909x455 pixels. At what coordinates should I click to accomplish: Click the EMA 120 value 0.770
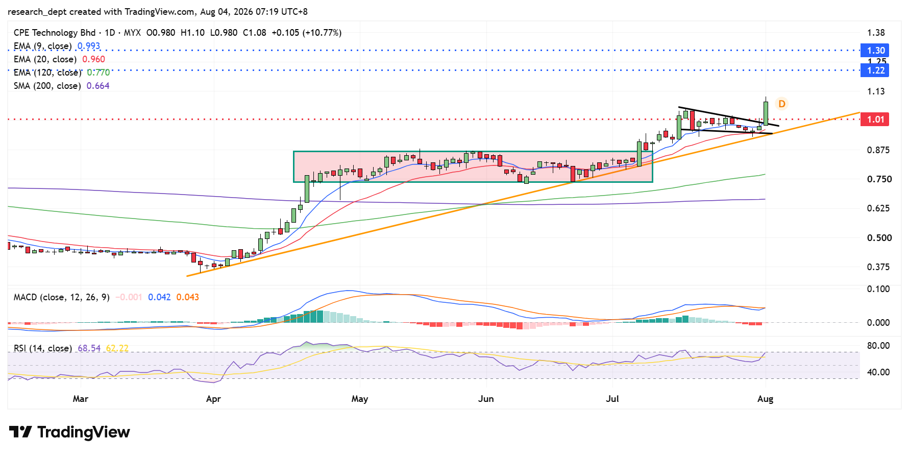[x=98, y=73]
